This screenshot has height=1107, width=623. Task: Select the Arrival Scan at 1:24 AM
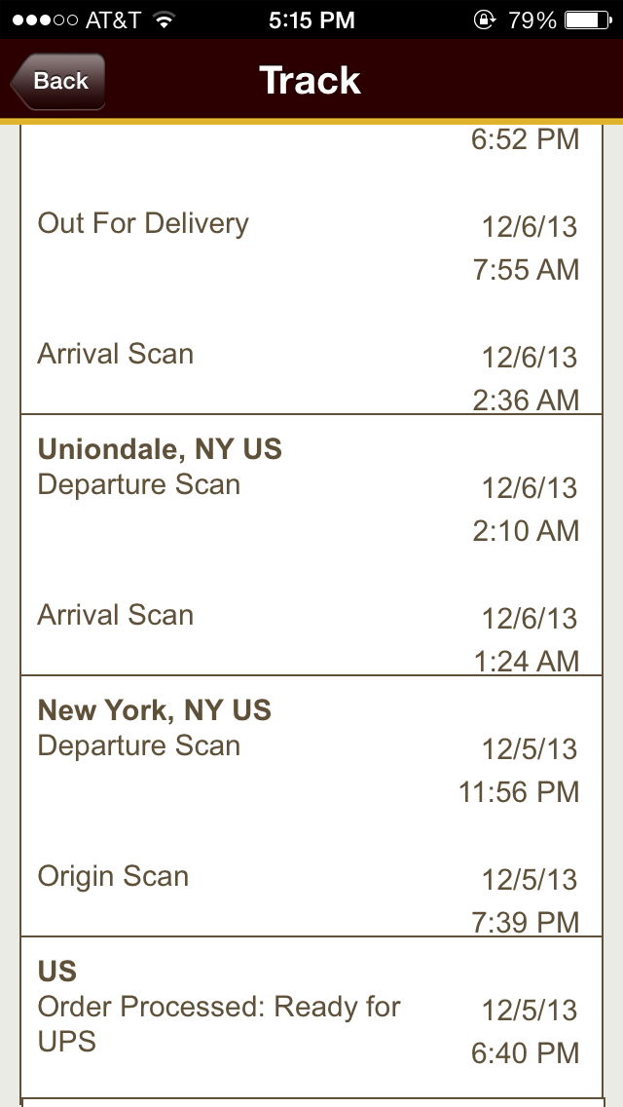[x=116, y=615]
